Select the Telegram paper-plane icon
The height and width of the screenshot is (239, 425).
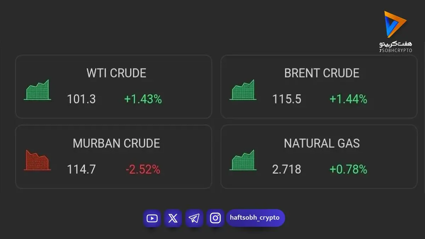(194, 218)
